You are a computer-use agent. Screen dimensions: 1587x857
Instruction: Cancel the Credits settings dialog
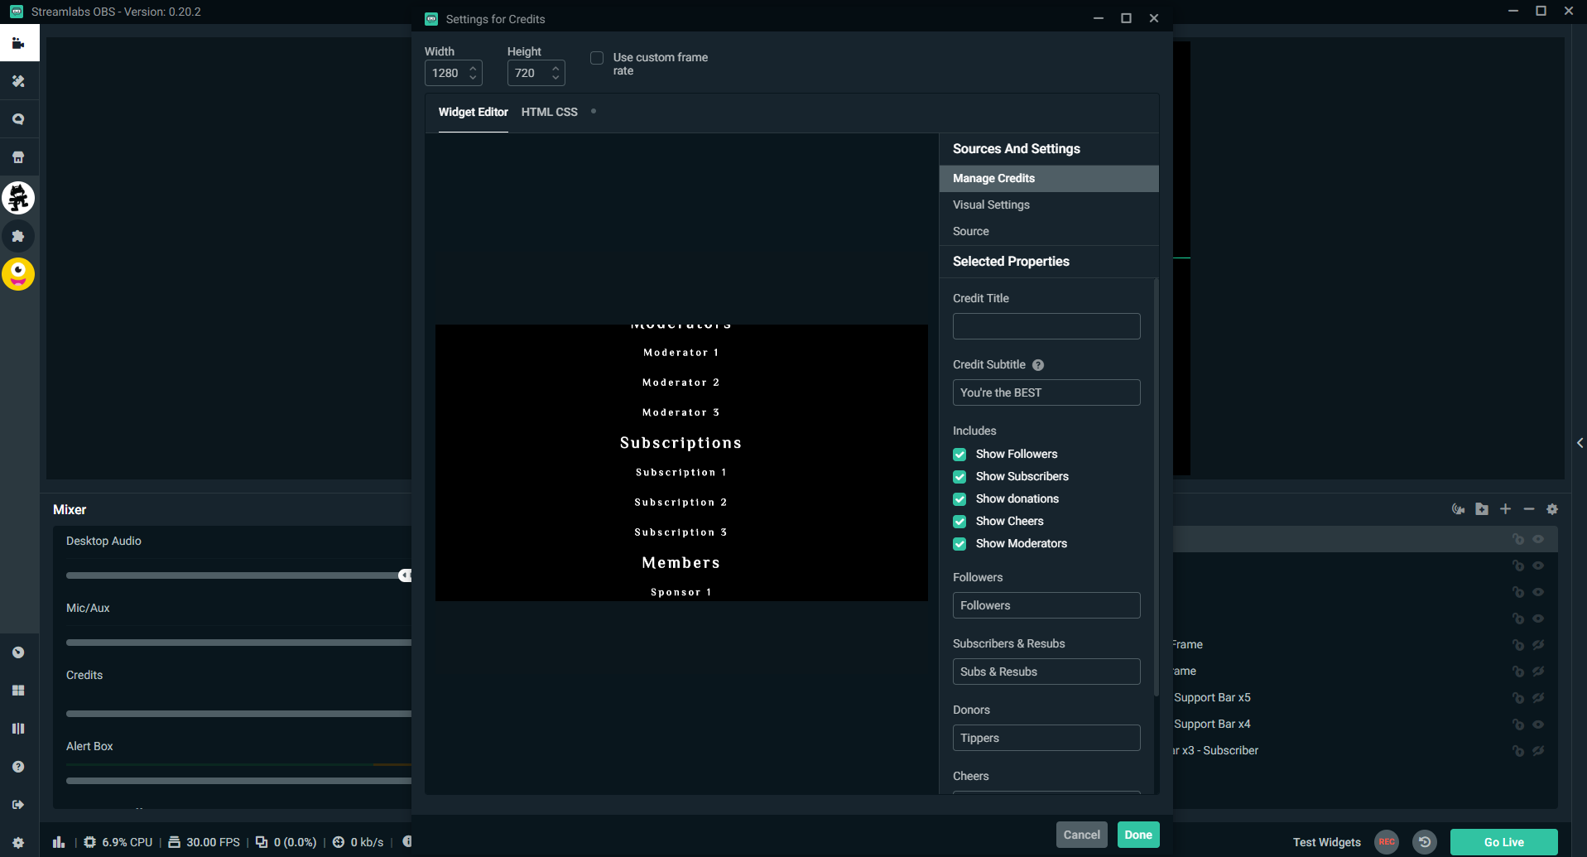point(1081,835)
